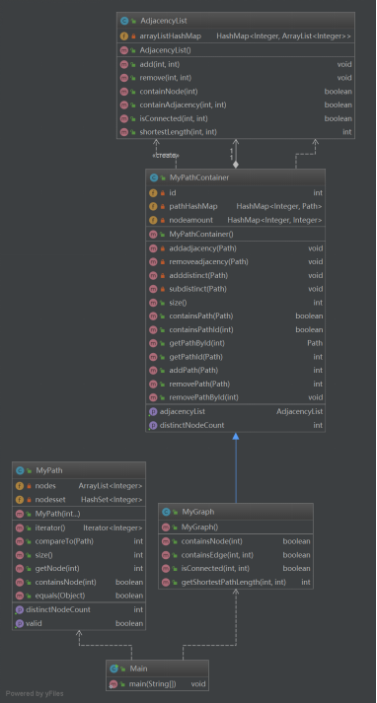Click the adjacencyList property icon
Viewport: 377px width, 703px height.
[x=153, y=411]
